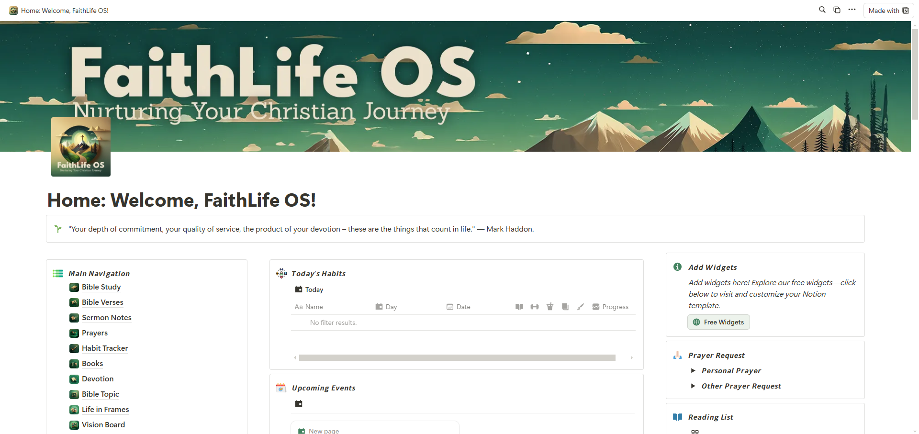Click the habits table scroll-left arrow
This screenshot has width=919, height=434.
point(295,357)
